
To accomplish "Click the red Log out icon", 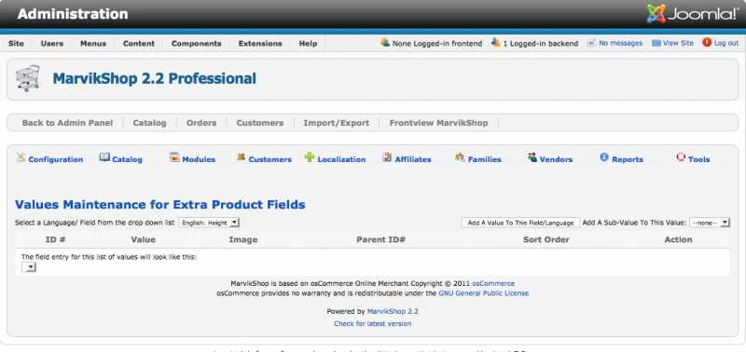I will point(707,42).
